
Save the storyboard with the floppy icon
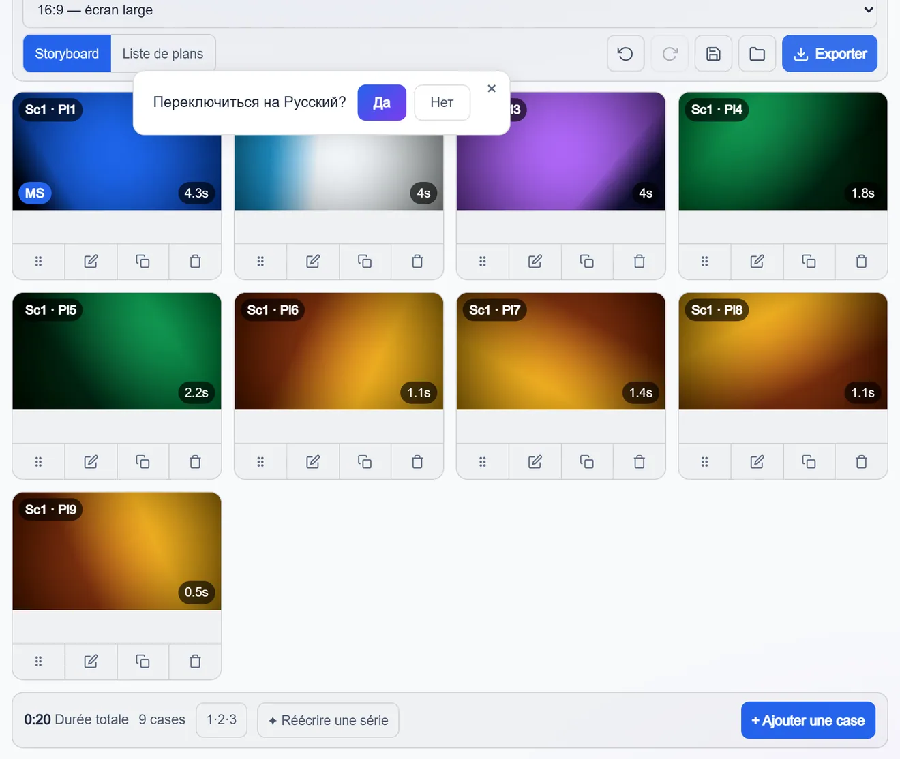click(713, 54)
